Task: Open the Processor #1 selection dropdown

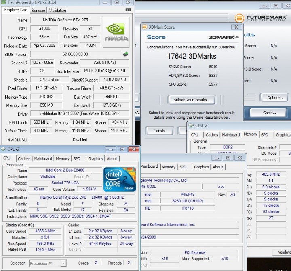Action: click(48, 263)
